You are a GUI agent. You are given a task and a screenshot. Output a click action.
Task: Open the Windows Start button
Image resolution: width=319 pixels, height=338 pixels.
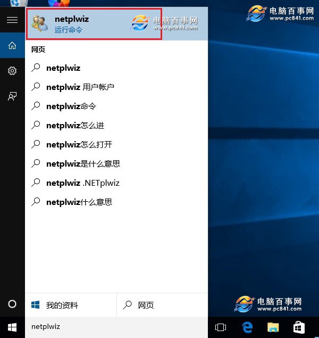click(12, 326)
